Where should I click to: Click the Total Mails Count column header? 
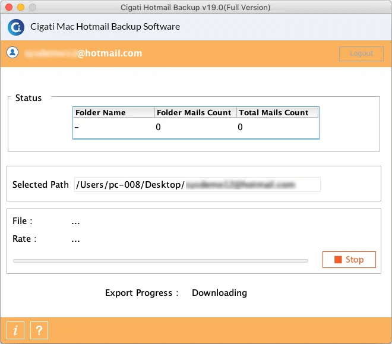tap(277, 112)
